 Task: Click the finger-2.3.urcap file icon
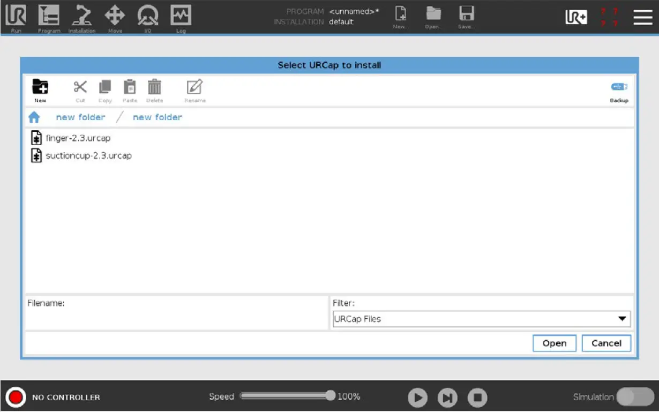[x=36, y=138]
